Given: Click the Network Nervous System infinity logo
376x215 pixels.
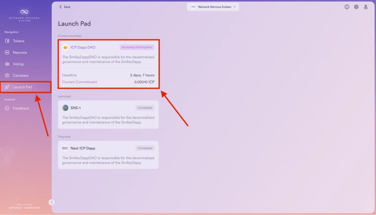Looking at the screenshot, I should [24, 12].
